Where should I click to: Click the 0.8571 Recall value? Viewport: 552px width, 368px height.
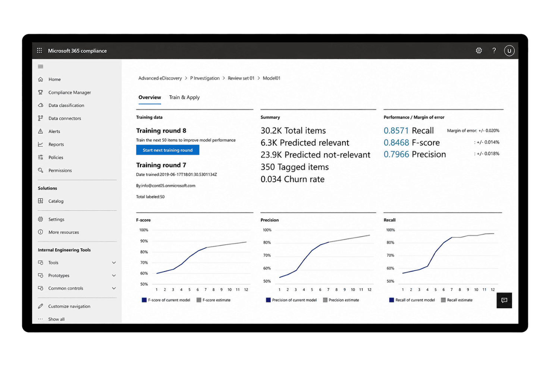[396, 130]
